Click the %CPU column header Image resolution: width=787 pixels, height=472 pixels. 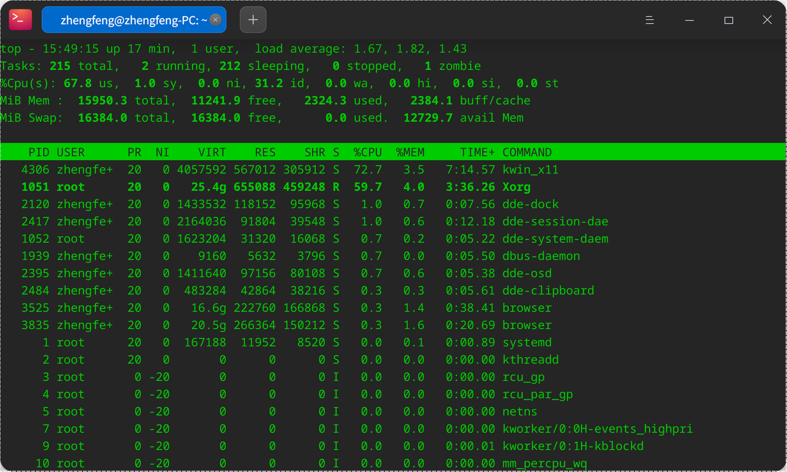pyautogui.click(x=368, y=152)
